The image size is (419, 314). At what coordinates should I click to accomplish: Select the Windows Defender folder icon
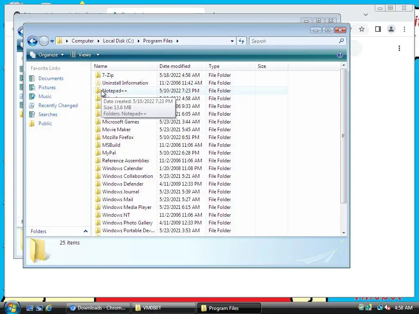point(98,184)
